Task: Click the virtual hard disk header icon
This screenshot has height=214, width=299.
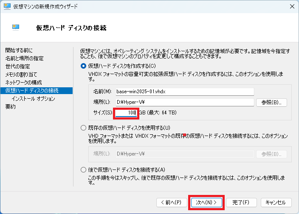Action: pos(16,28)
